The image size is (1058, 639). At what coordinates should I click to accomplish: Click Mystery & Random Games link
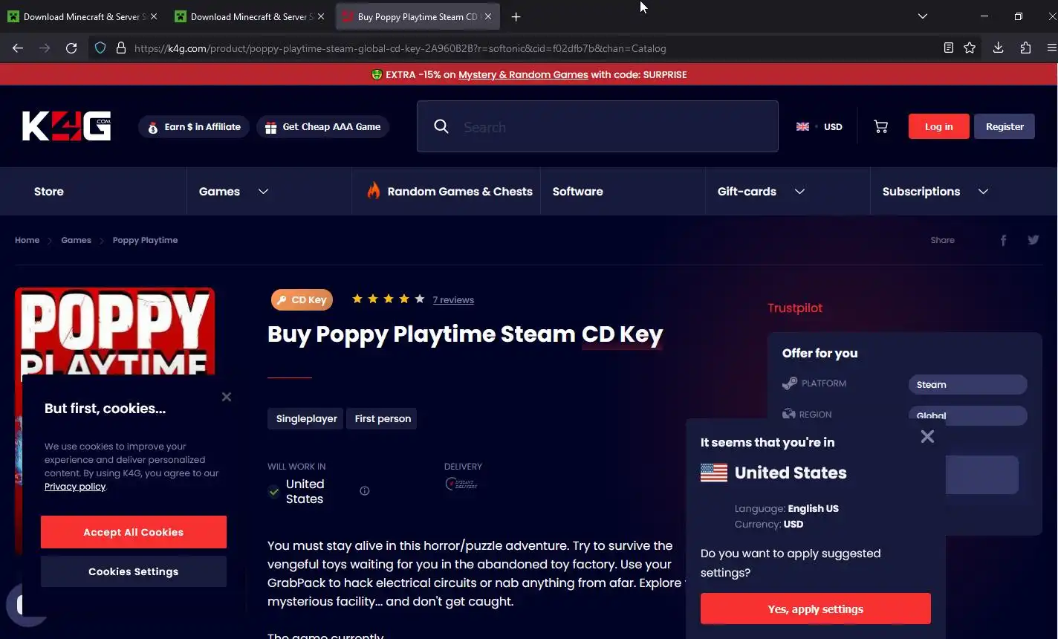[523, 74]
